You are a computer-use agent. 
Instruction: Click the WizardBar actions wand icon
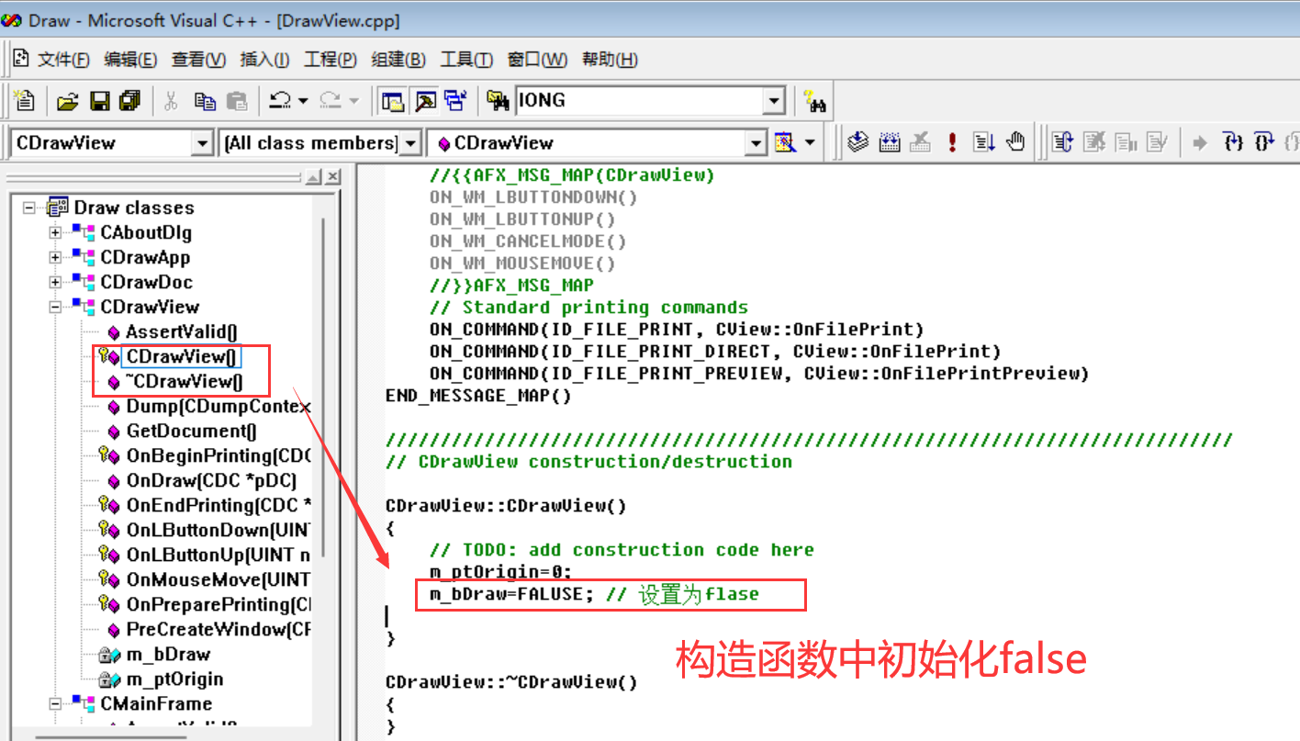tap(785, 142)
